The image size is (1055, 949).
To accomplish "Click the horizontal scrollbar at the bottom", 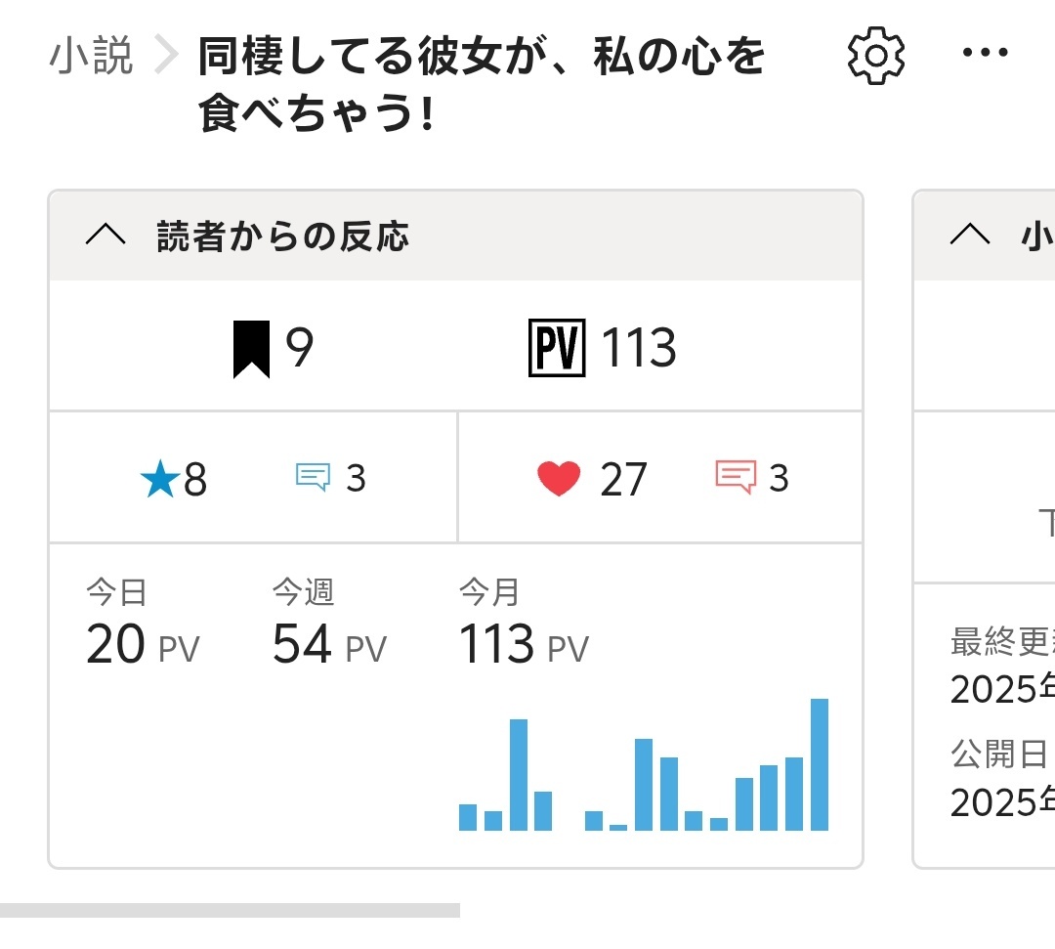I will pyautogui.click(x=230, y=910).
